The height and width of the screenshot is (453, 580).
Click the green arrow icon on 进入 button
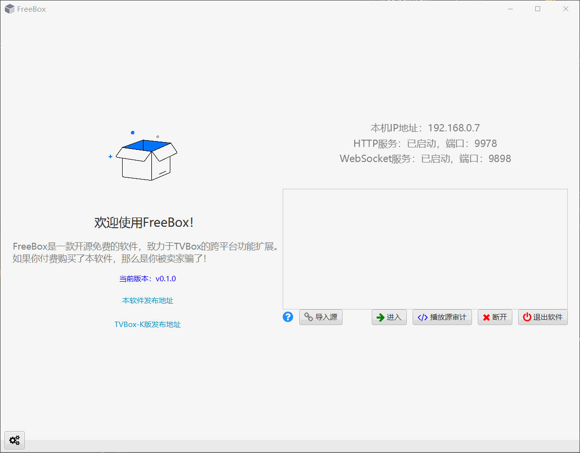click(x=380, y=317)
